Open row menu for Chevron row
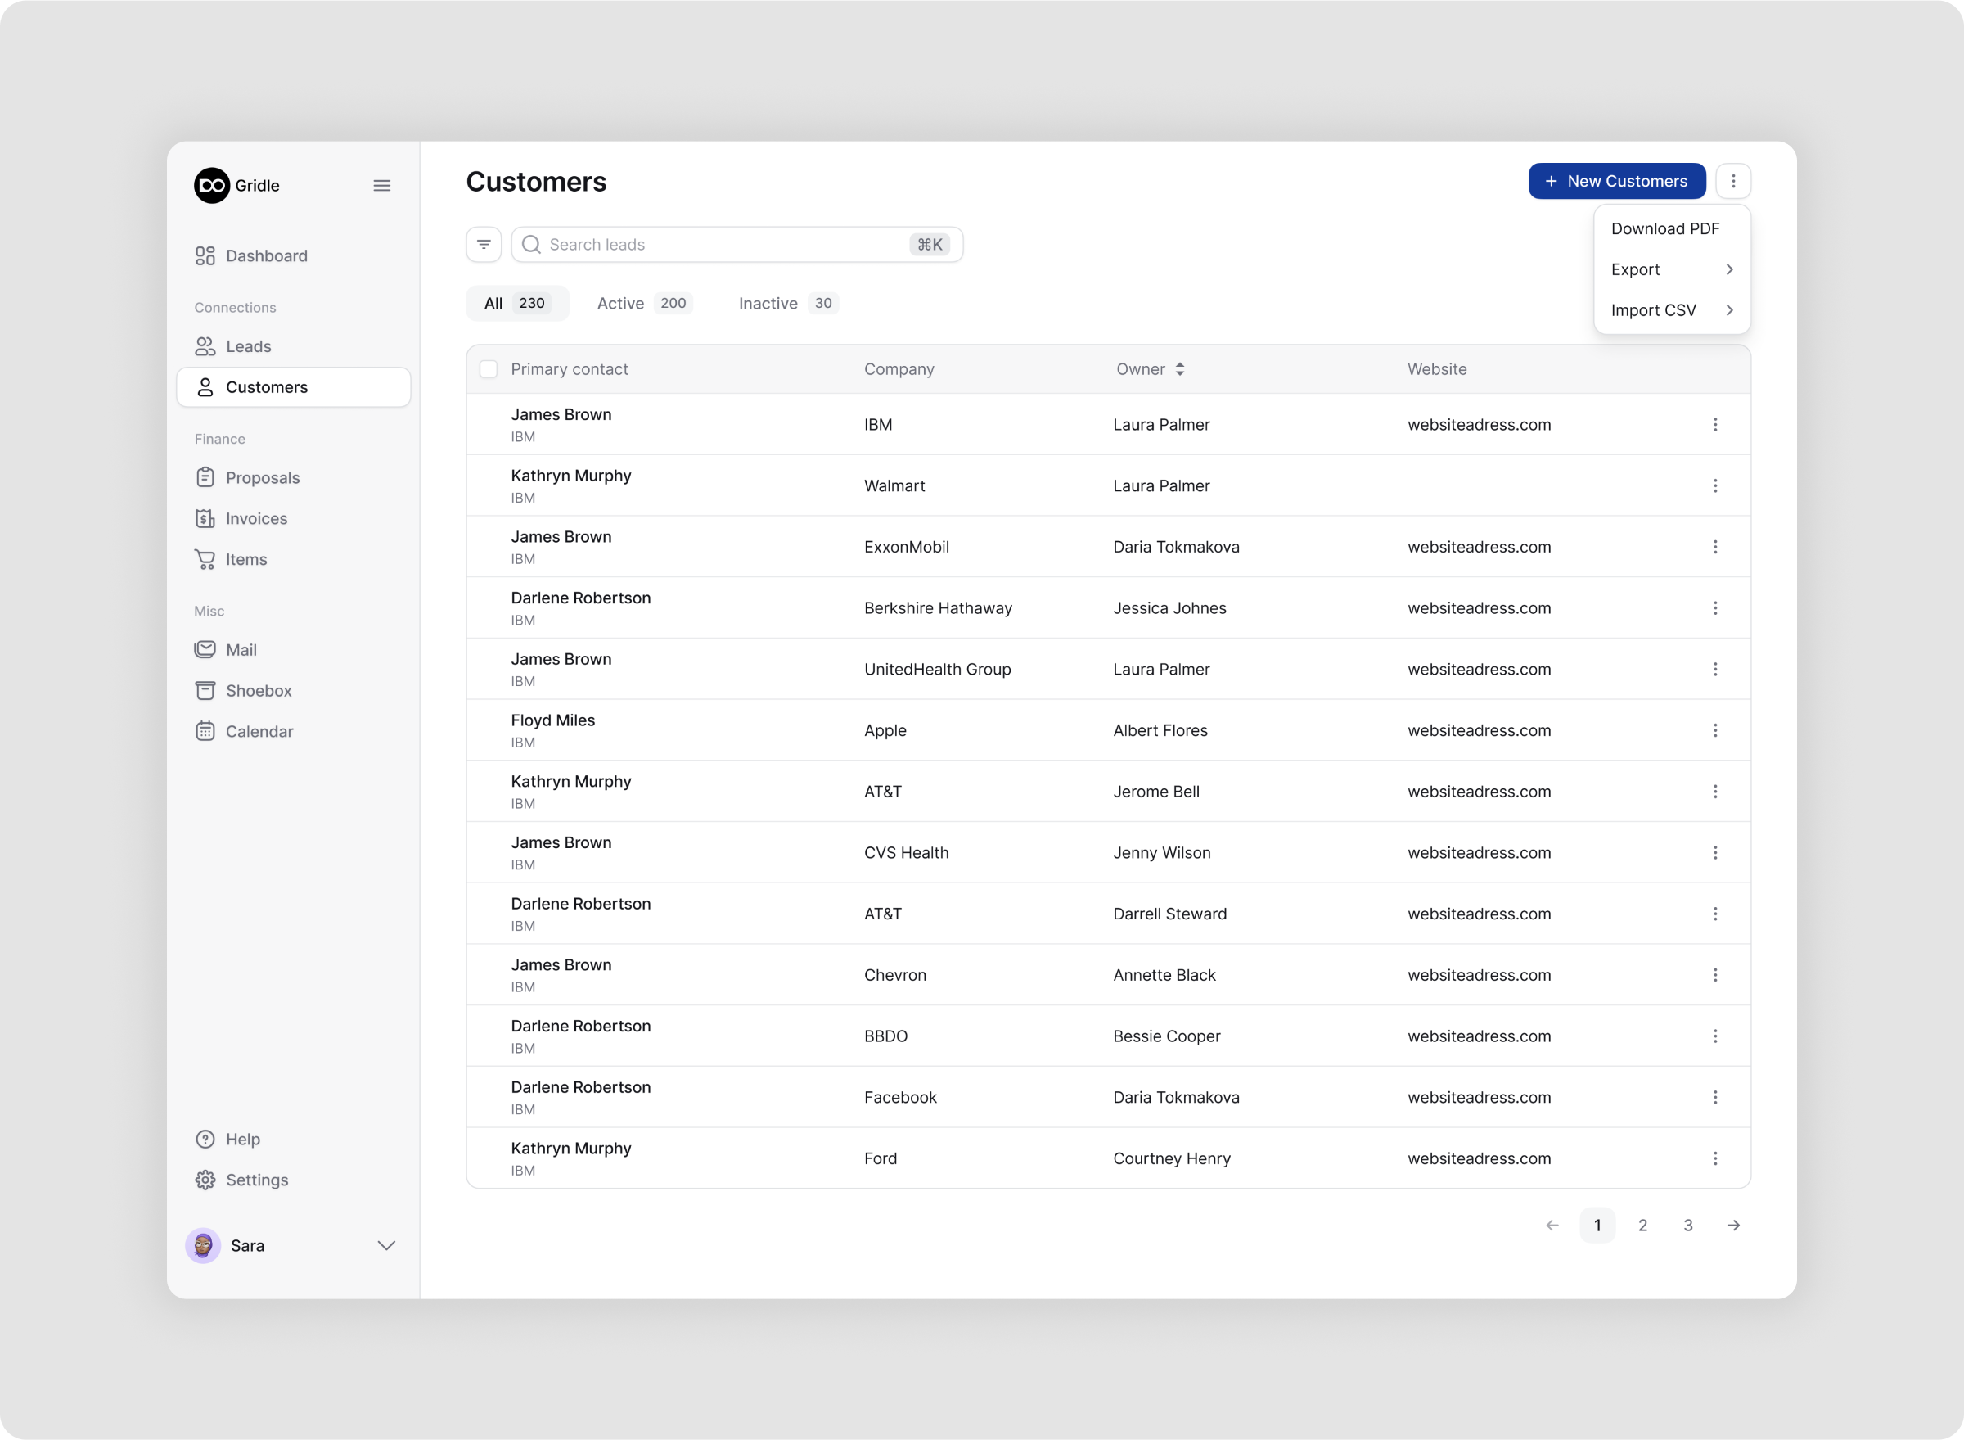 (1714, 974)
